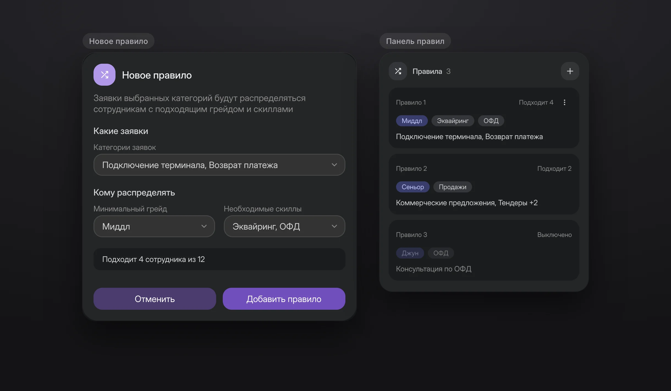671x391 pixels.
Task: Click the Правило 2 card title
Action: click(x=411, y=169)
